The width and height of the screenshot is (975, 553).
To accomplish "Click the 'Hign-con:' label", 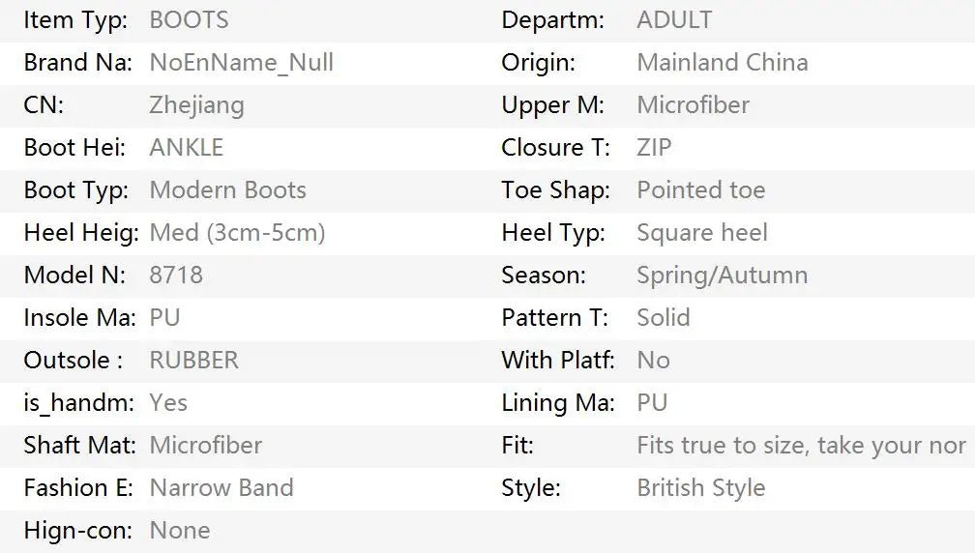I will tap(76, 531).
